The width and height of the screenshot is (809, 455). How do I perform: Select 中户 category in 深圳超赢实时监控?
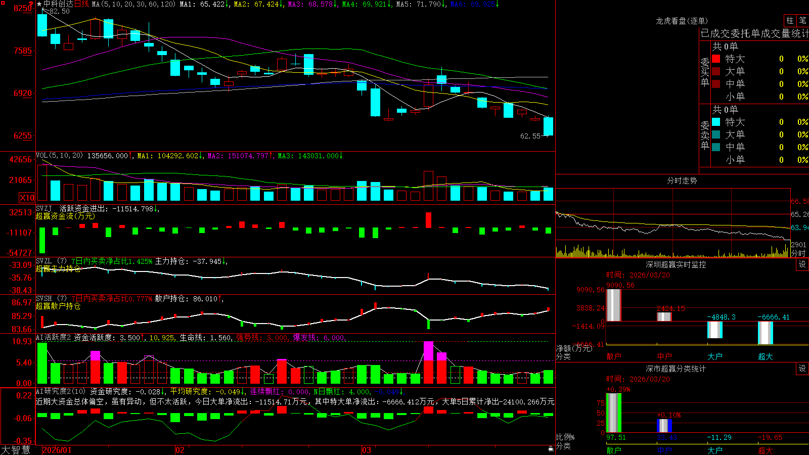[664, 356]
